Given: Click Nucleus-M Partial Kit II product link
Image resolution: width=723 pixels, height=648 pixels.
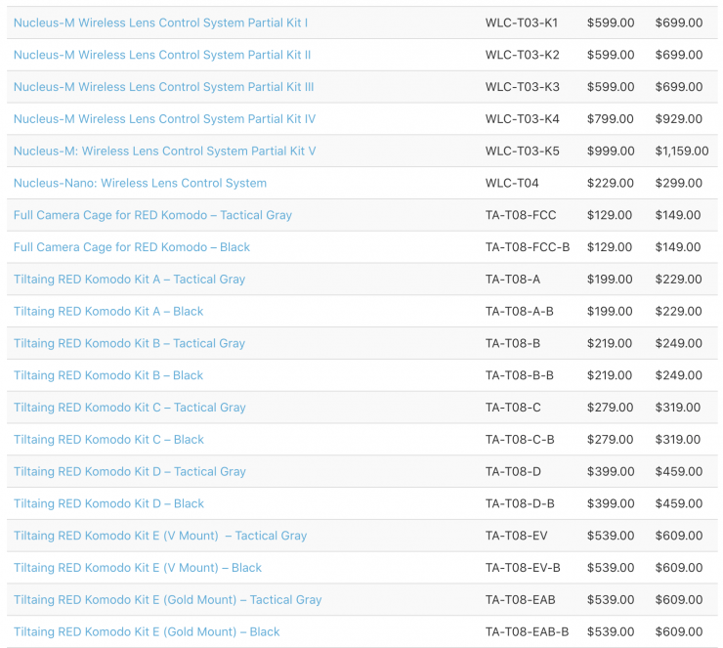Looking at the screenshot, I should pos(162,55).
